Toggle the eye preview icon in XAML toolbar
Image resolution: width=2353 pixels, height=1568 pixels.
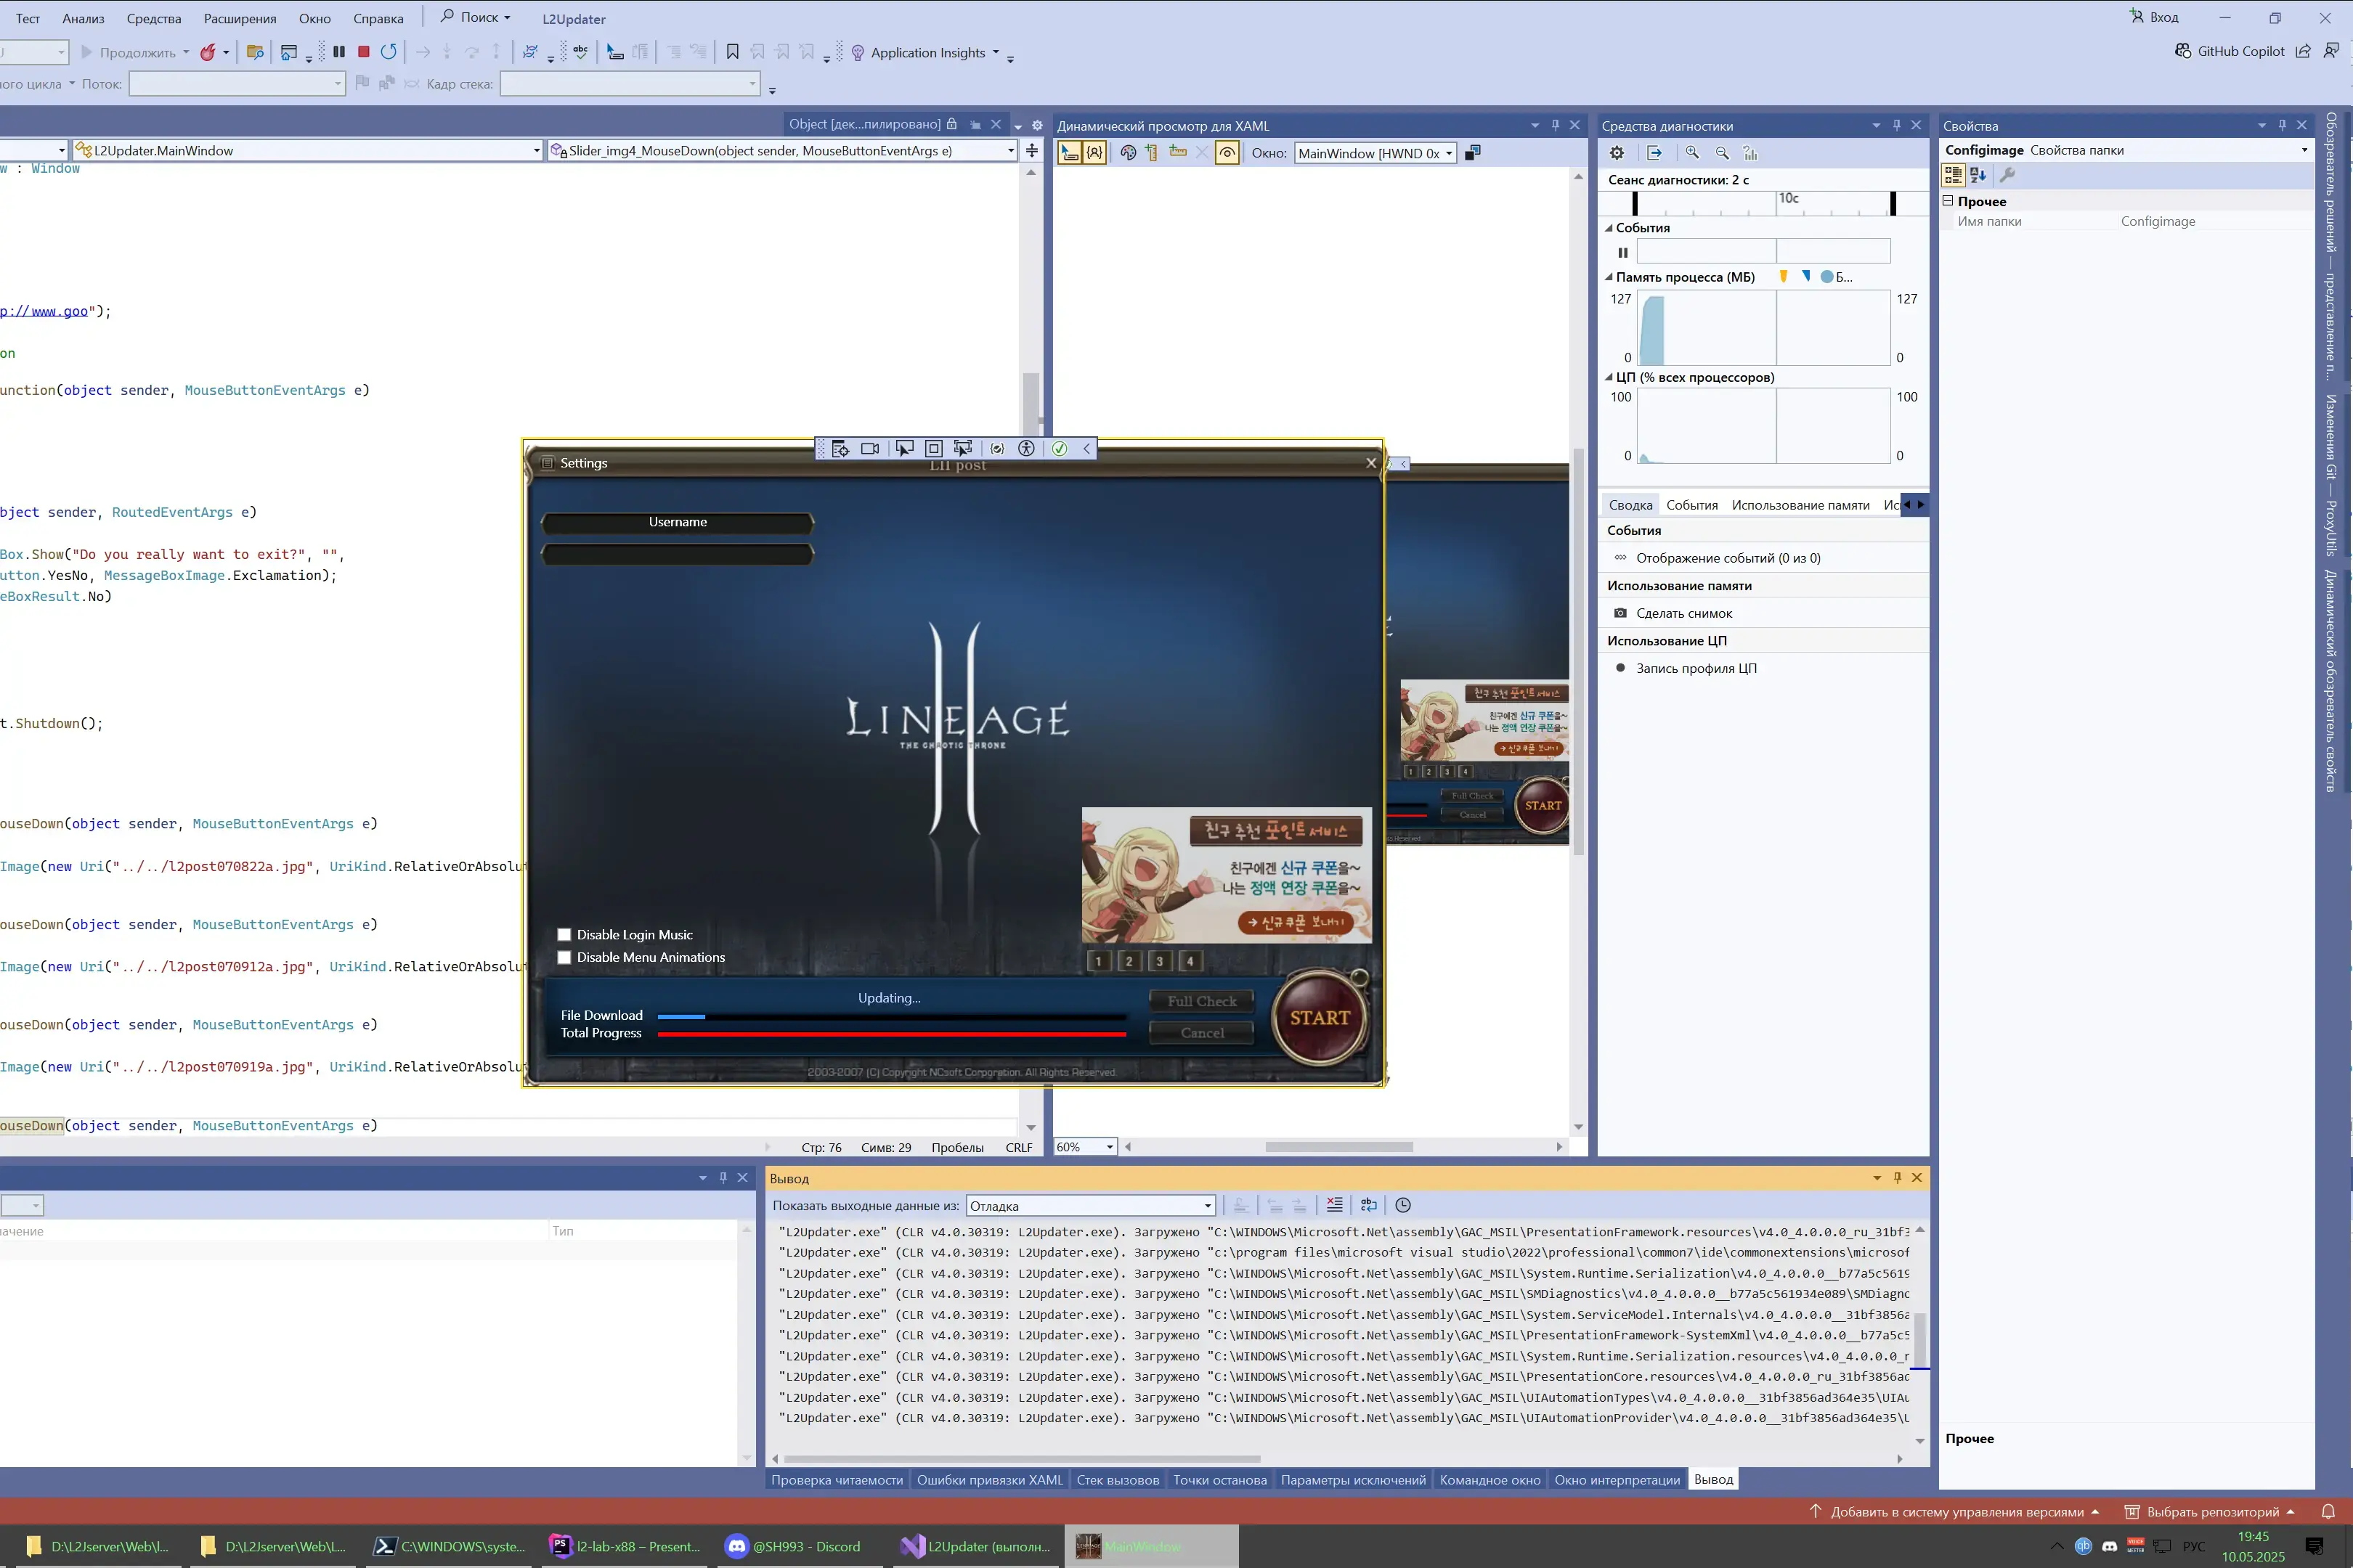coord(1227,153)
